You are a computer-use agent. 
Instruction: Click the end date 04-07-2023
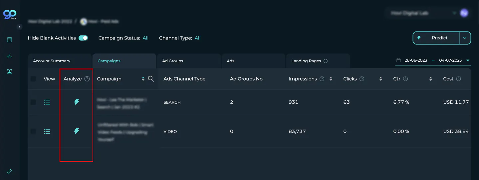click(x=450, y=60)
